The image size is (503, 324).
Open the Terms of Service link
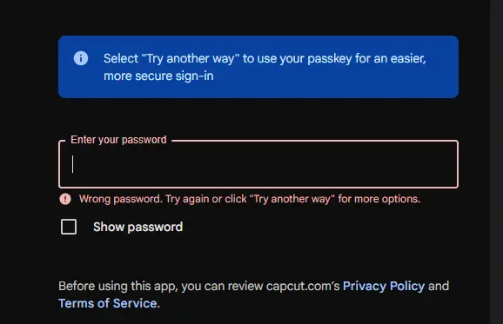tap(108, 303)
